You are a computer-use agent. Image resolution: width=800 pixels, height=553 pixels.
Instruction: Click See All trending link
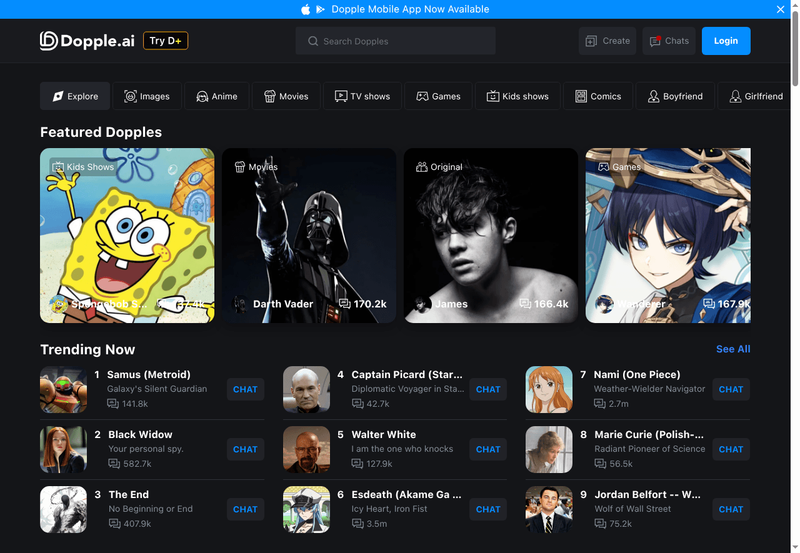coord(732,349)
